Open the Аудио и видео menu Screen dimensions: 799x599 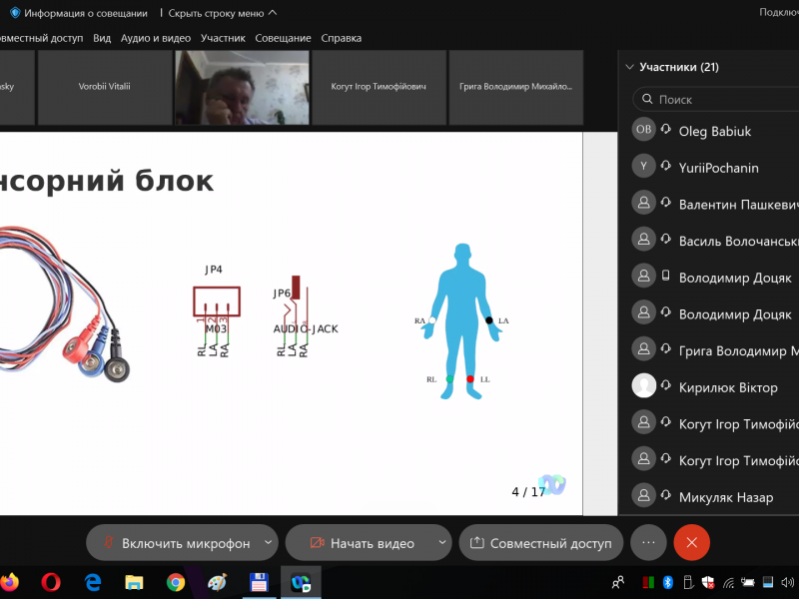(x=155, y=38)
